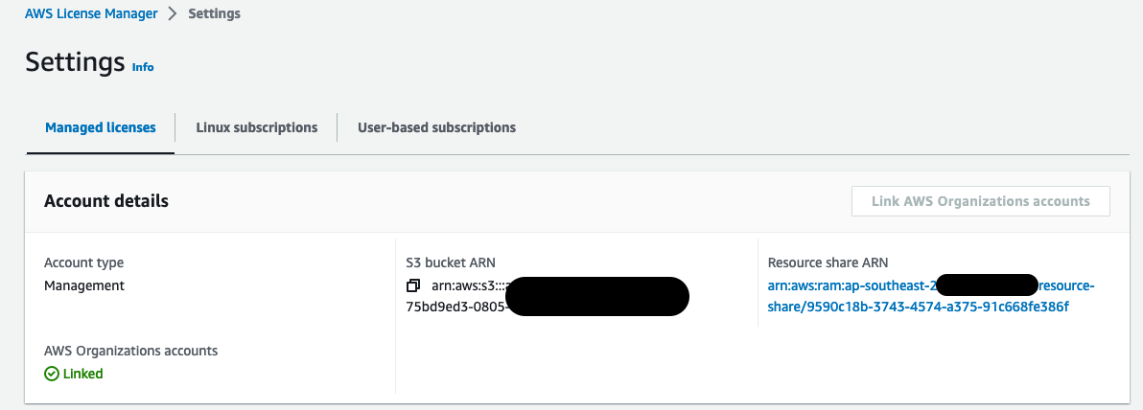Click the S3 bucket ARN label
This screenshot has height=410, width=1143.
click(451, 262)
